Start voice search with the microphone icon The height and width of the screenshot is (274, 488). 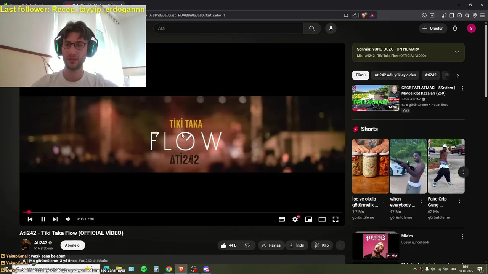click(331, 29)
